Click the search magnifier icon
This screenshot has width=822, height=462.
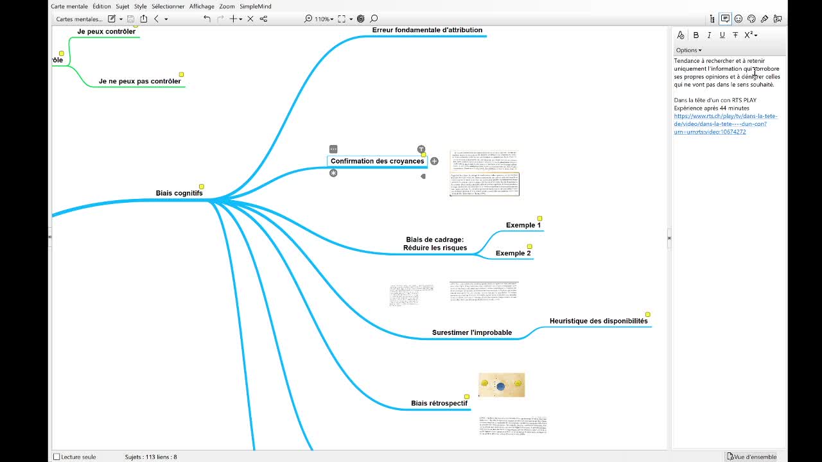pyautogui.click(x=374, y=19)
